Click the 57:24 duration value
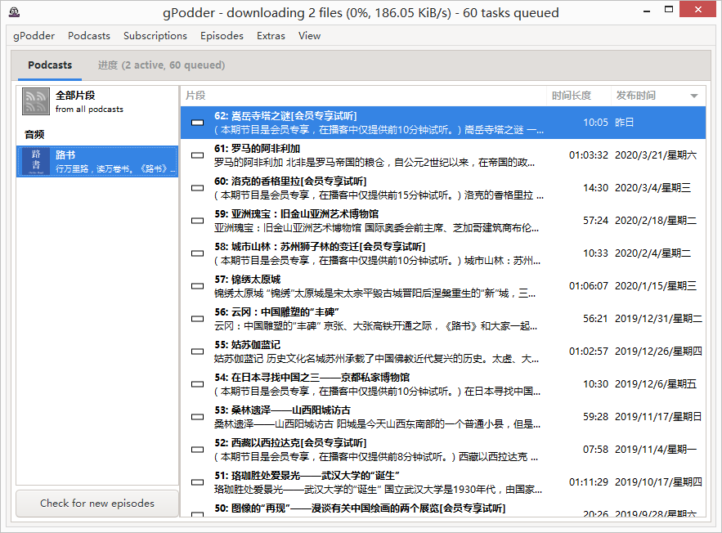722x533 pixels. pyautogui.click(x=596, y=221)
